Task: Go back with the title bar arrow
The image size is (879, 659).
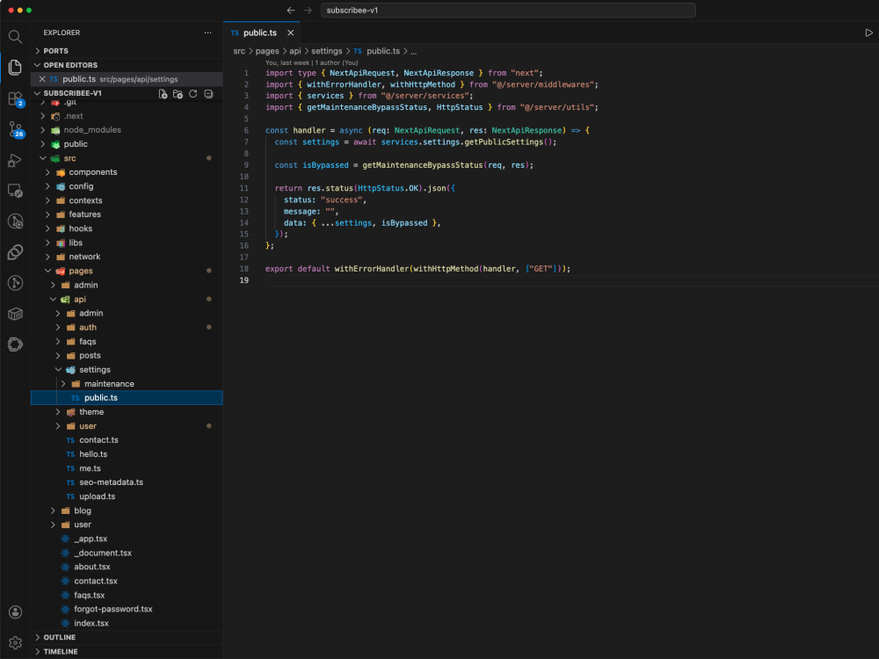Action: (290, 10)
